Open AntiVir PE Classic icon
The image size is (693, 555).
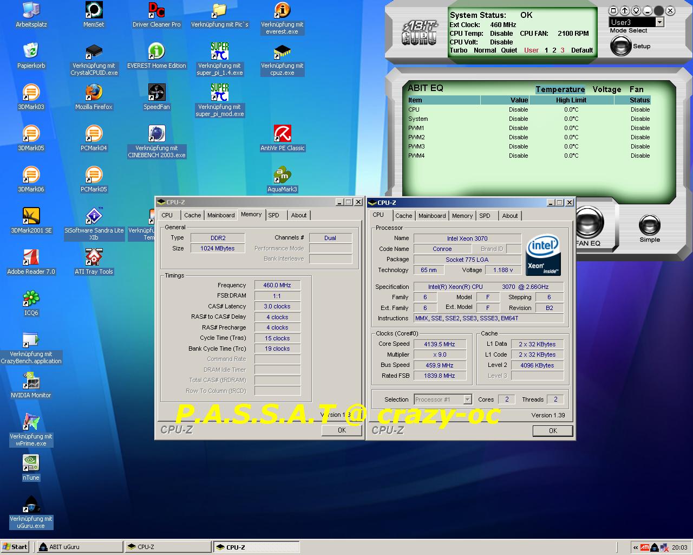pyautogui.click(x=282, y=138)
